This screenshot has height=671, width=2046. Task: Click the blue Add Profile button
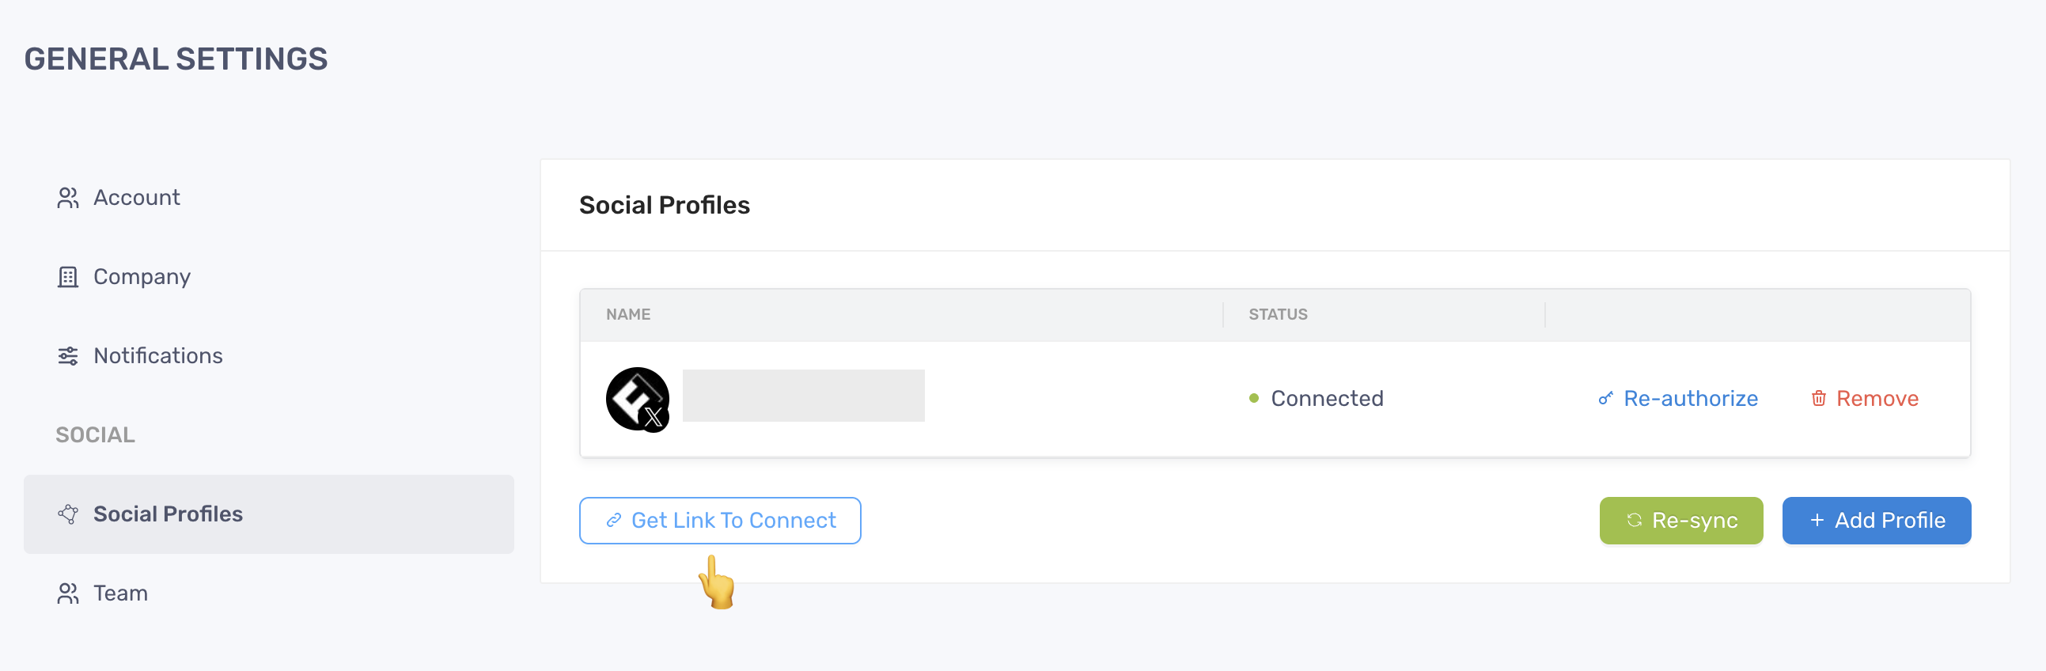1876,521
